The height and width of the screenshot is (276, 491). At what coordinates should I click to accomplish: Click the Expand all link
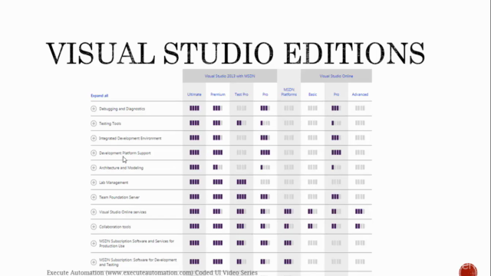coord(99,96)
